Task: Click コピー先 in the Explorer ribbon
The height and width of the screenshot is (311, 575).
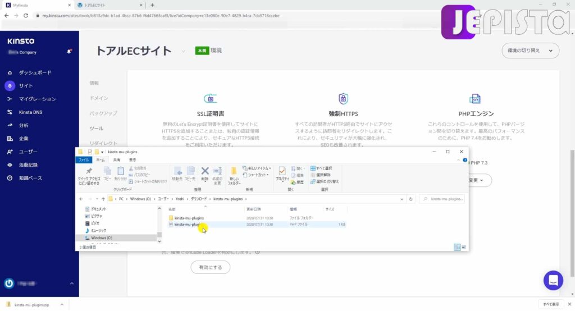Action: click(190, 174)
